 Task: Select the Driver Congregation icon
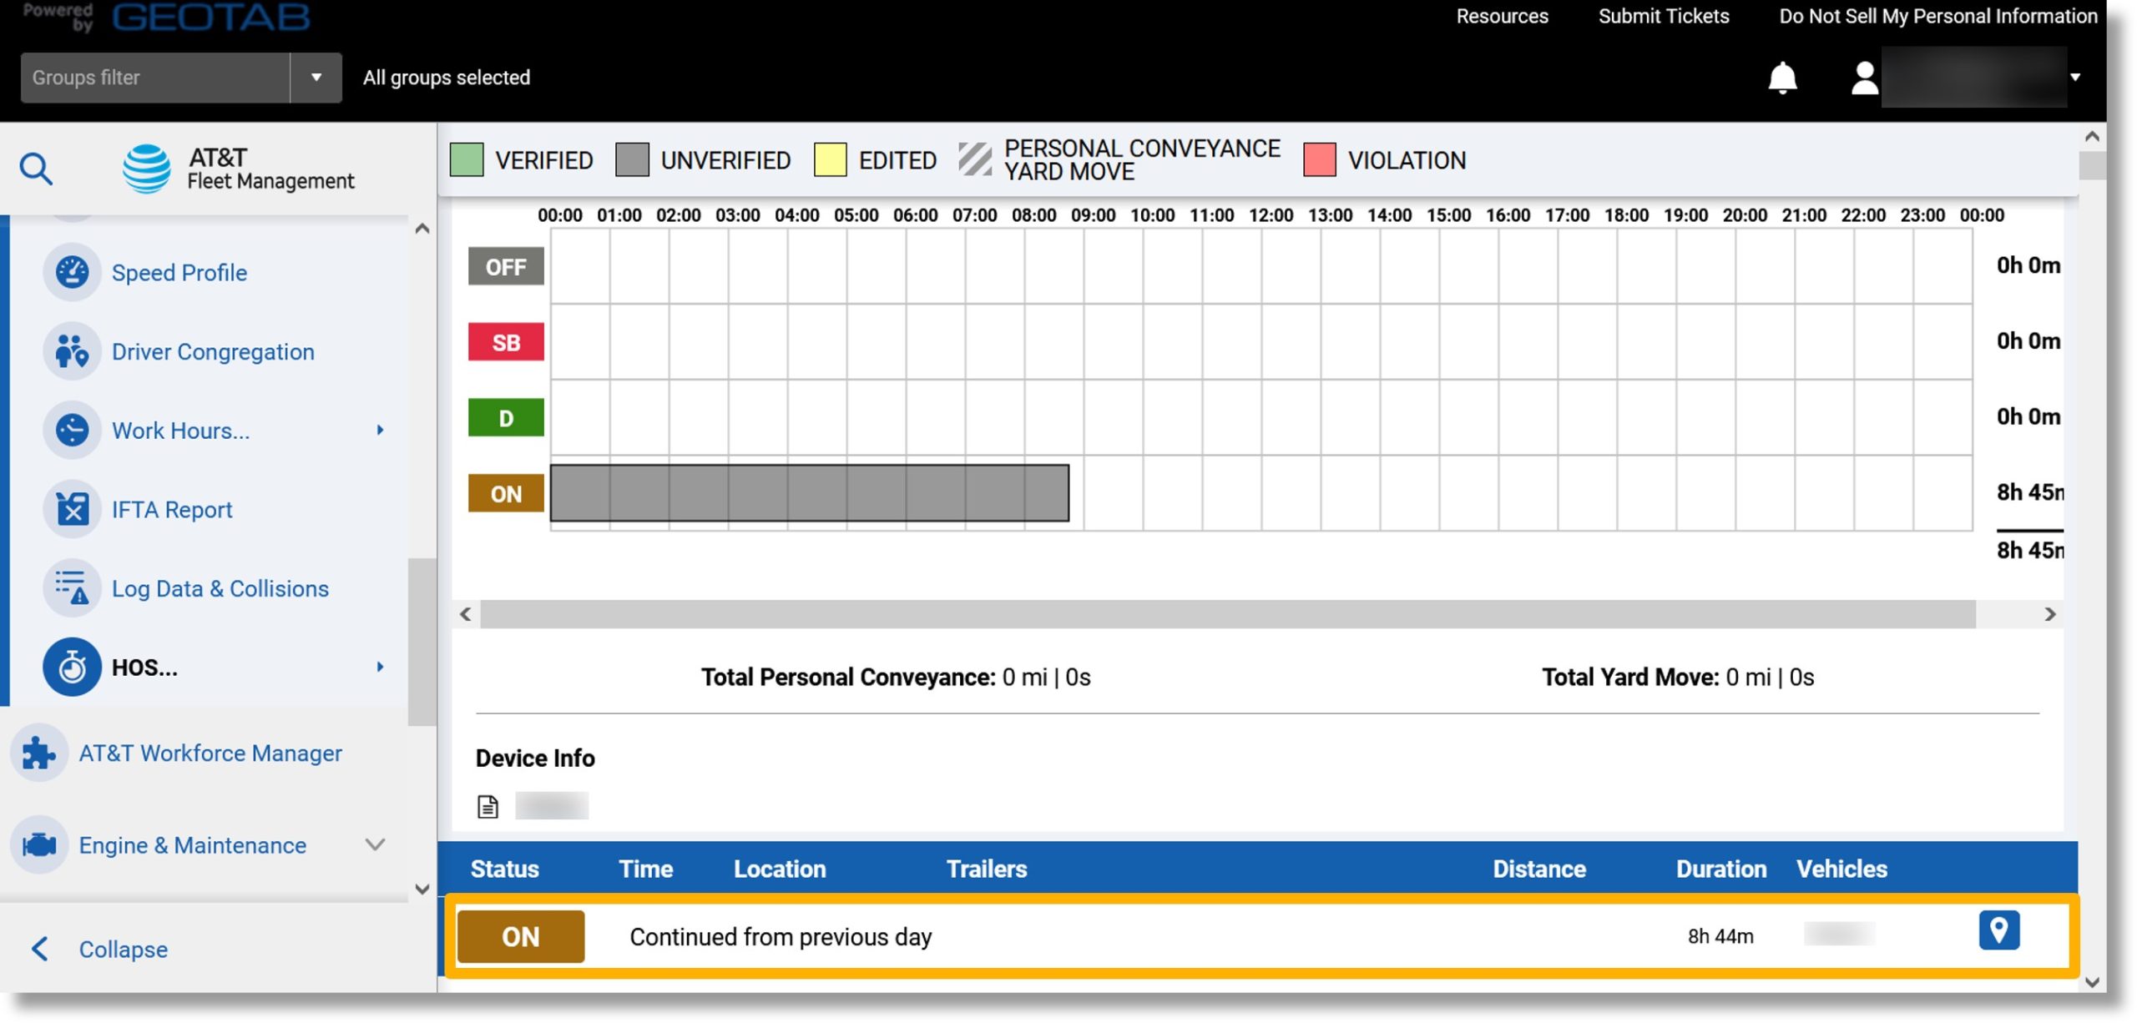pos(72,351)
